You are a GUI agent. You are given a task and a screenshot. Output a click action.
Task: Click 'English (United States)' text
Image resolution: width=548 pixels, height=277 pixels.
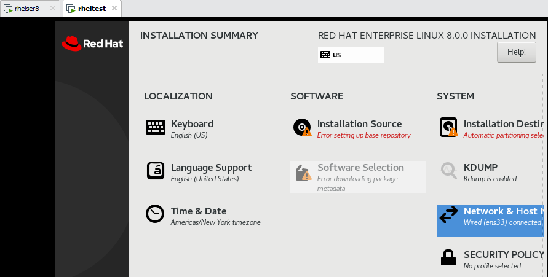pos(205,179)
